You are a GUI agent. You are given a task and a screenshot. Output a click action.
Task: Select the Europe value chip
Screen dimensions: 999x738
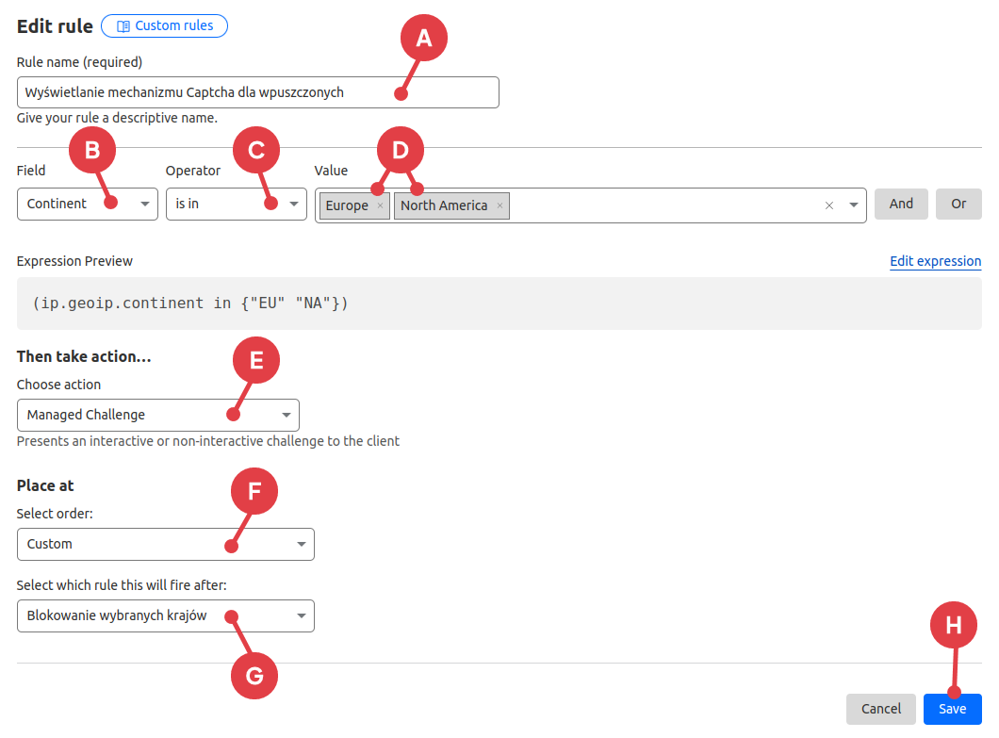(x=347, y=205)
